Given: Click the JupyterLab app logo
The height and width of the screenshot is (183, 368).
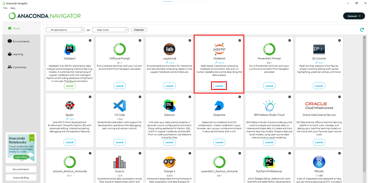Looking at the screenshot, I should coord(169,49).
